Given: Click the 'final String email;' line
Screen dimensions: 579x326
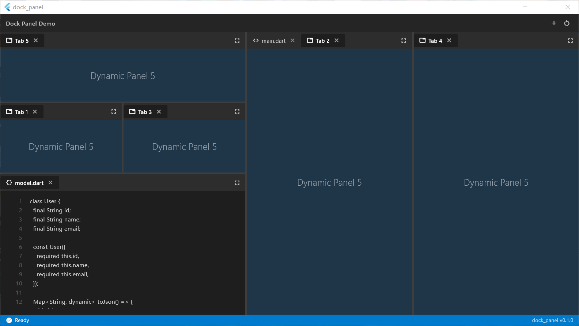Looking at the screenshot, I should click(57, 229).
